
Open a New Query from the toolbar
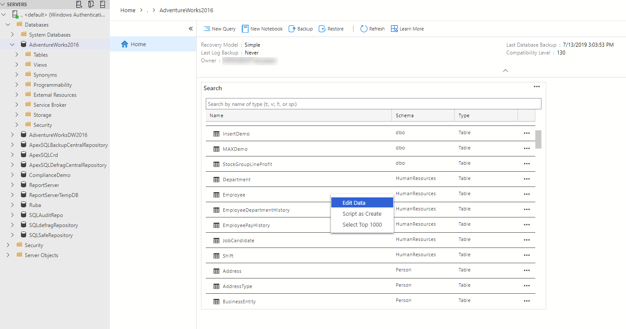[x=219, y=29]
